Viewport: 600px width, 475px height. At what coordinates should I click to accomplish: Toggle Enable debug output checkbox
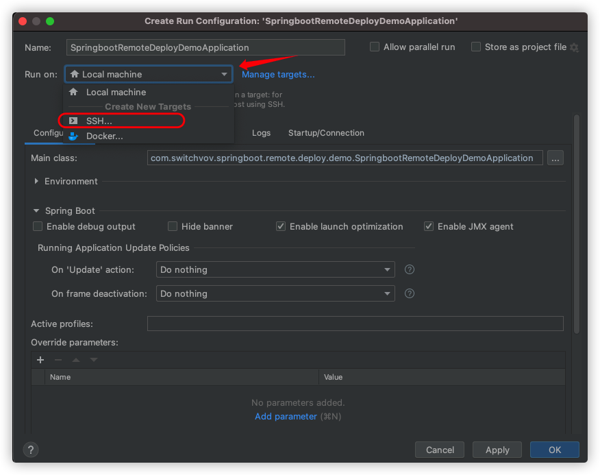[x=38, y=226]
